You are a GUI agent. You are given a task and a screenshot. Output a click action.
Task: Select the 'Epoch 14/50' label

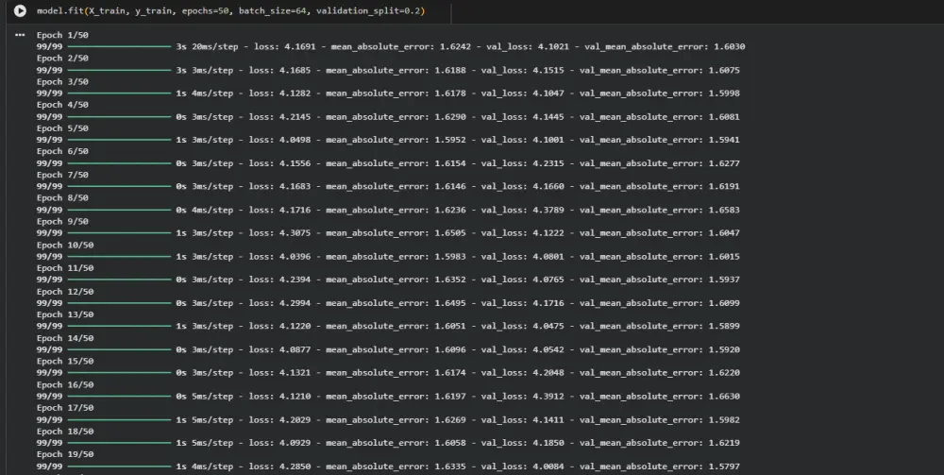(65, 338)
